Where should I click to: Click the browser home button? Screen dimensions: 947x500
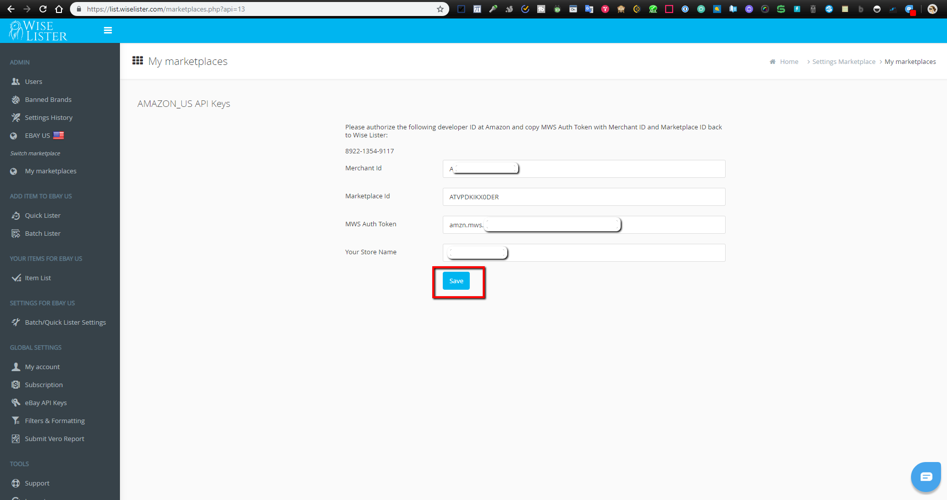(x=59, y=9)
